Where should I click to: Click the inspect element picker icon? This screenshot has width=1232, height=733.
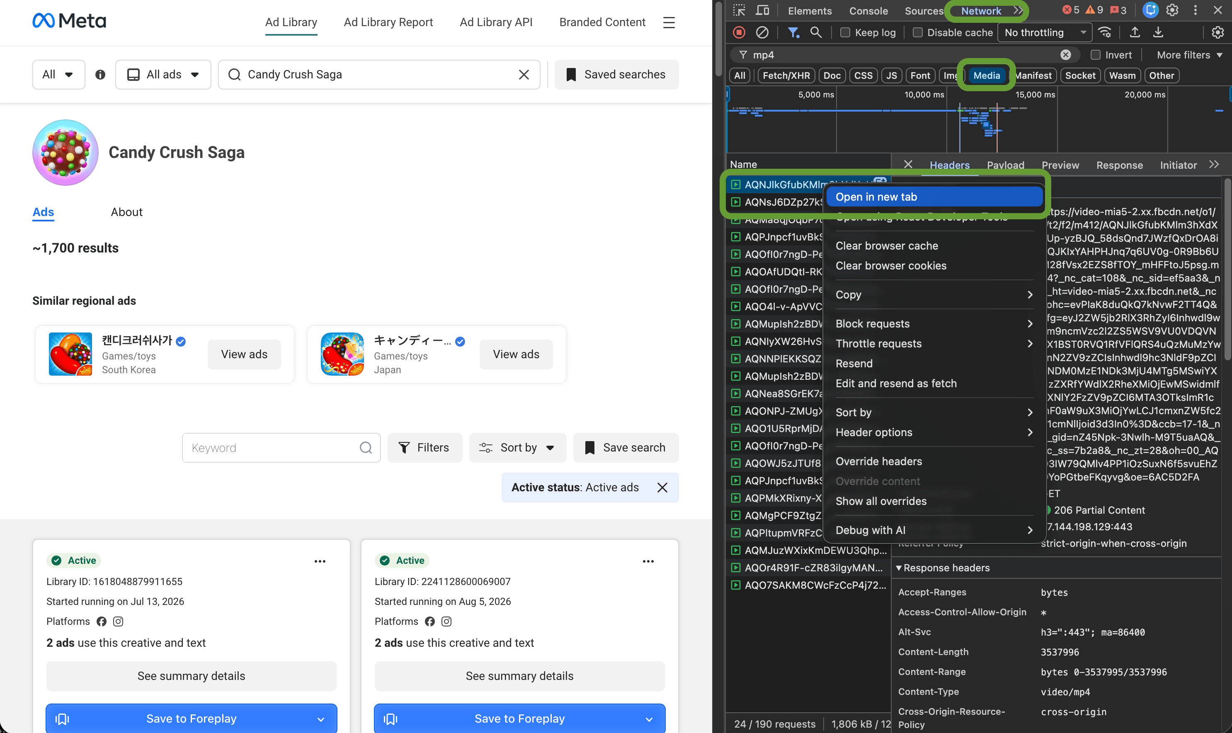coord(739,10)
